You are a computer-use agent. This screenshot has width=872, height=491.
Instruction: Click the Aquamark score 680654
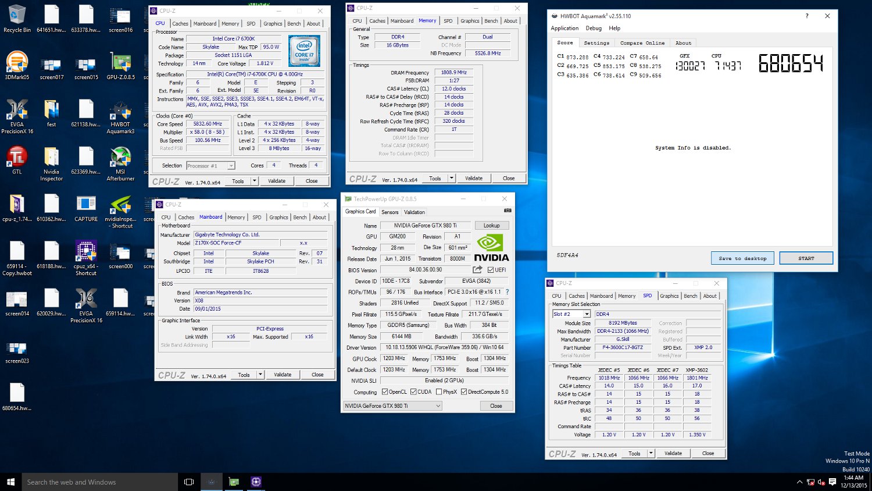[x=791, y=62]
